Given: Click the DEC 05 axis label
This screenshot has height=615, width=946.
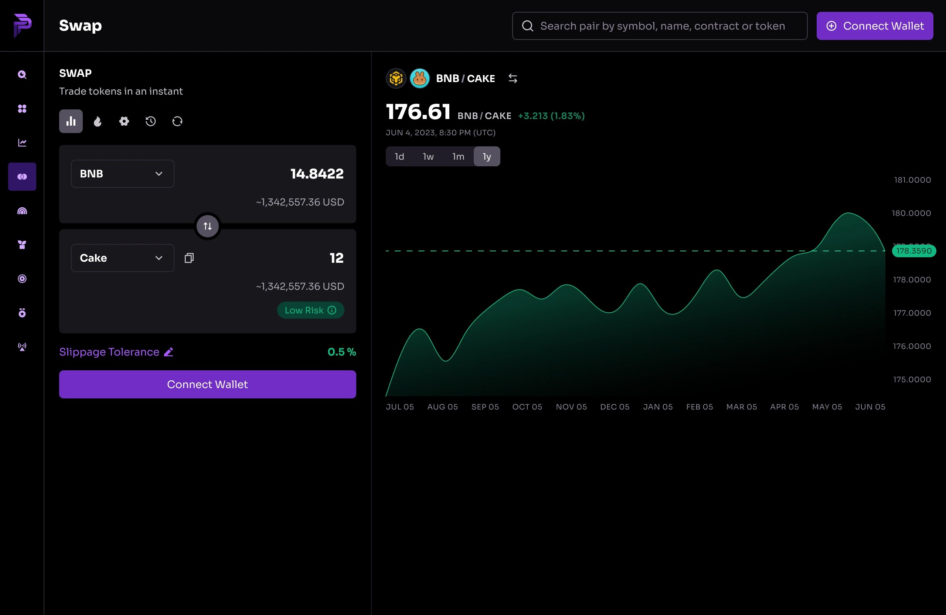Looking at the screenshot, I should tap(615, 407).
